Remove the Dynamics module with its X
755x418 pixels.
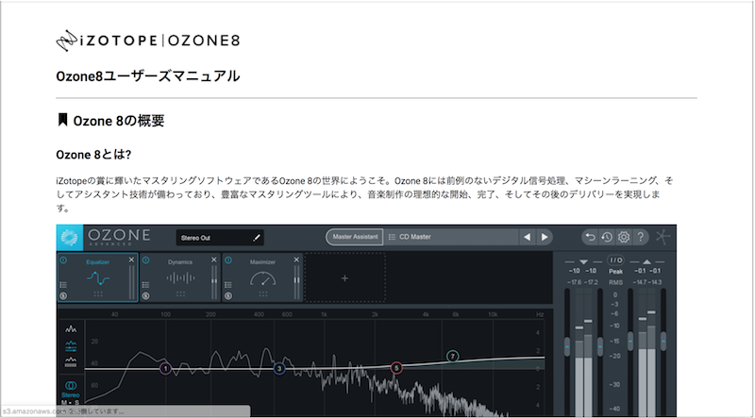coord(214,260)
